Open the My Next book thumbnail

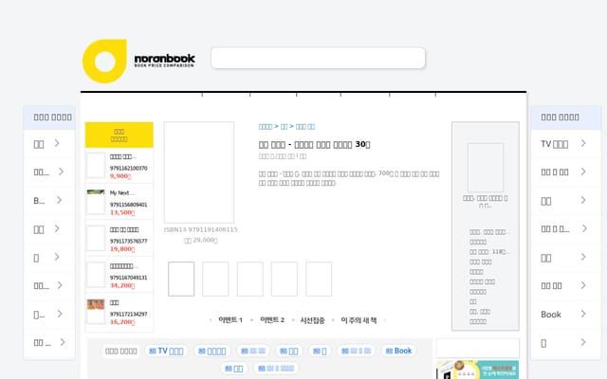coord(96,202)
